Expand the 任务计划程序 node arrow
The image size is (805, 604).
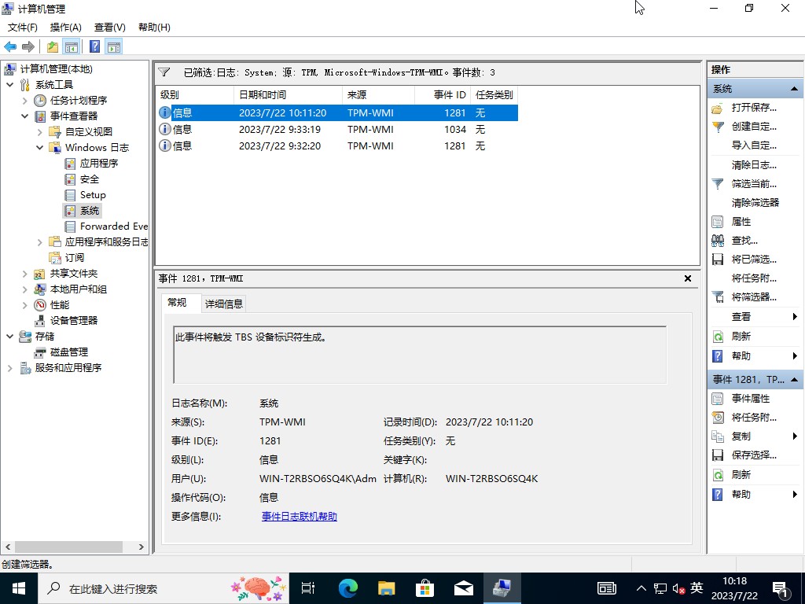click(x=24, y=101)
